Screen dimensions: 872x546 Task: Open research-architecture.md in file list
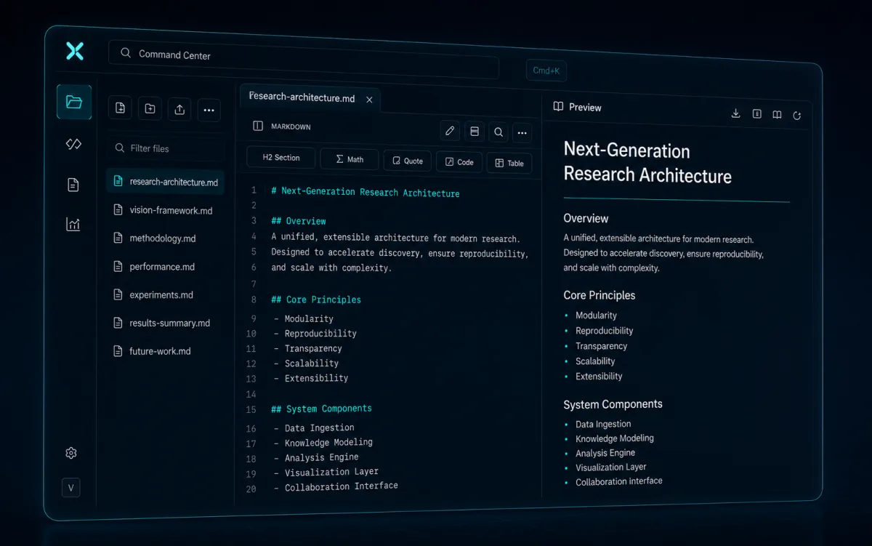(166, 182)
